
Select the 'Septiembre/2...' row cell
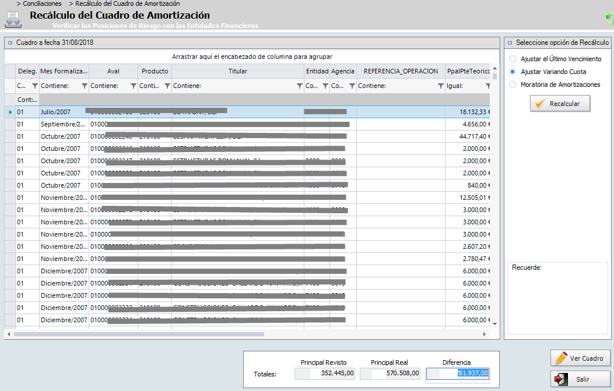pyautogui.click(x=64, y=124)
